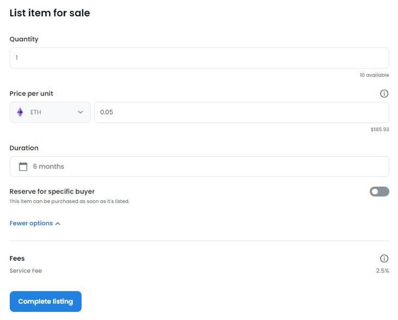Click the Fees info icon

[x=384, y=259]
